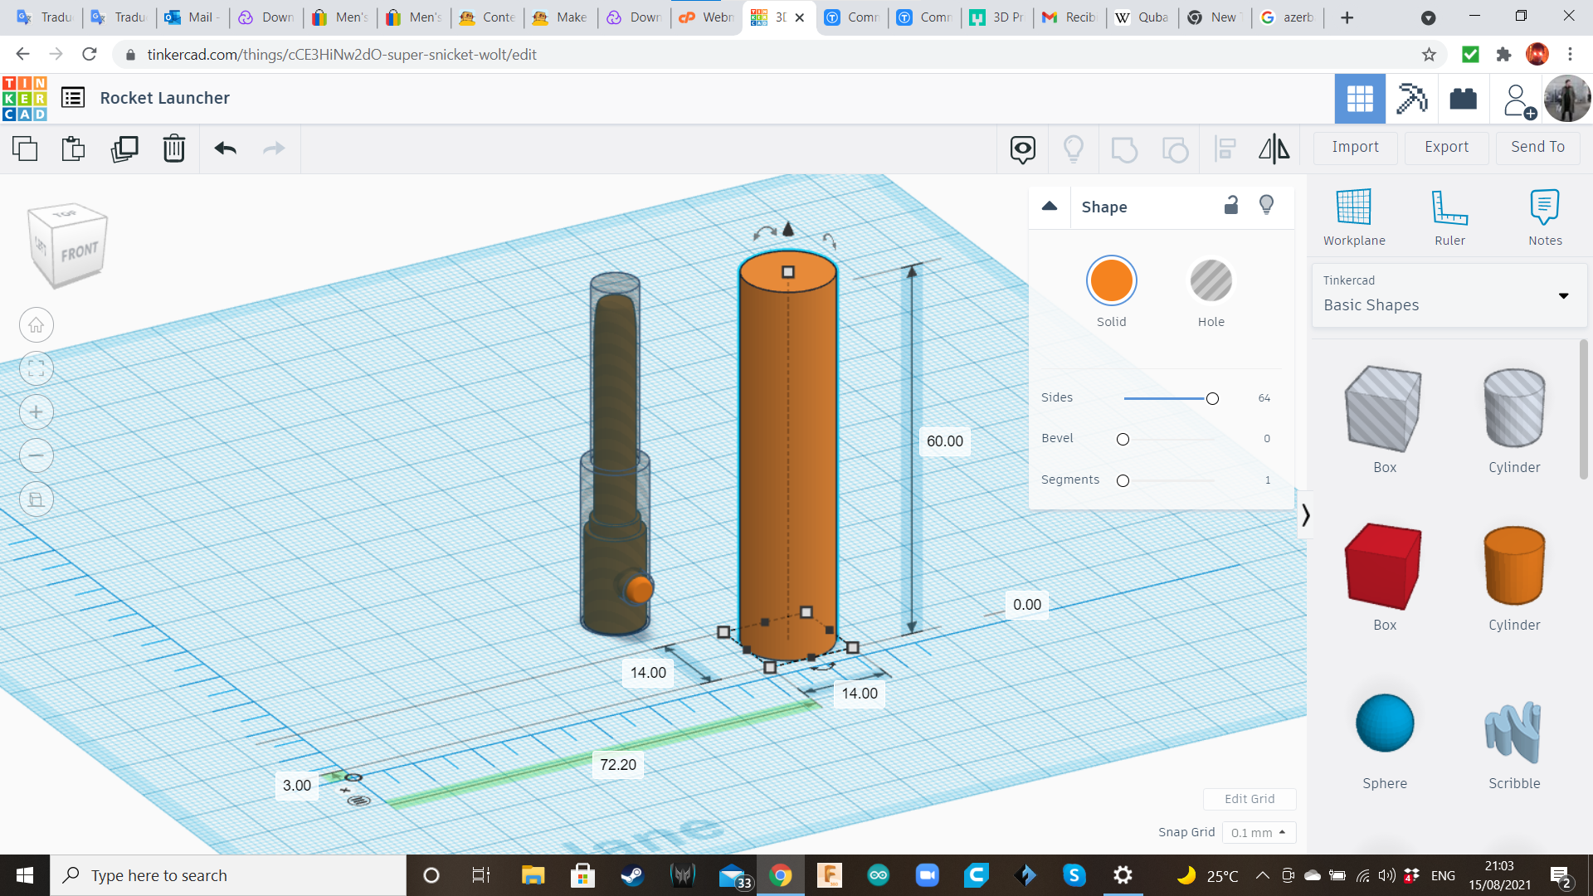Lock the selected shape
1593x896 pixels.
(x=1231, y=205)
